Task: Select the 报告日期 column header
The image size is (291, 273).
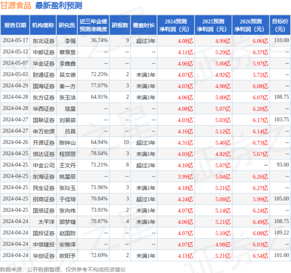Action: tap(15, 25)
